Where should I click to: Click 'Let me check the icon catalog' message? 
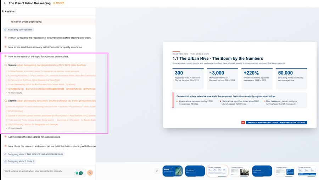click(34, 137)
